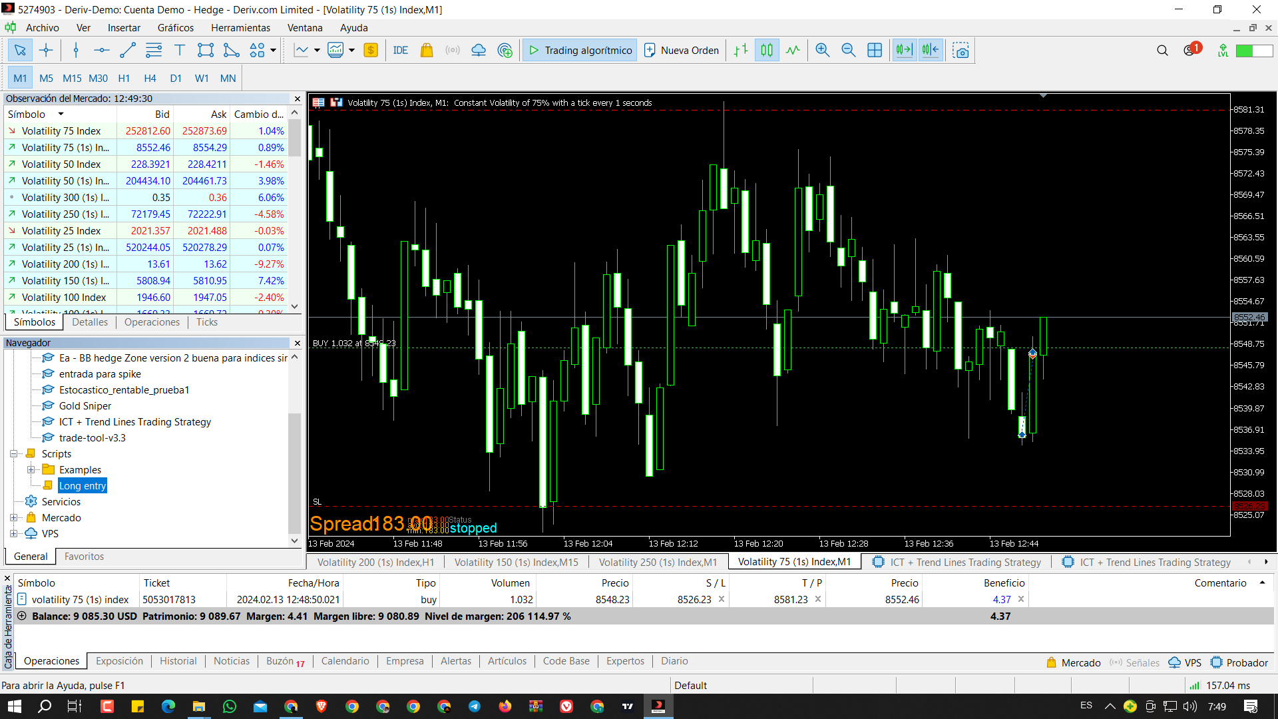Open the Market shopping bag icon
1278x719 pixels.
427,51
